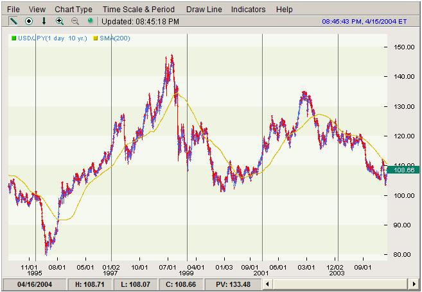Click the 11/01 date axis label
The width and height of the screenshot is (422, 292).
coord(29,267)
